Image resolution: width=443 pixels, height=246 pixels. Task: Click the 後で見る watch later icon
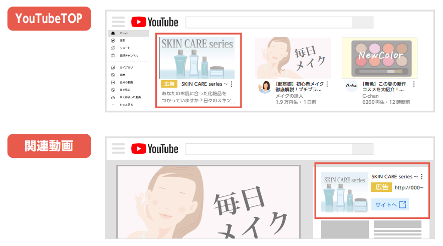[113, 90]
